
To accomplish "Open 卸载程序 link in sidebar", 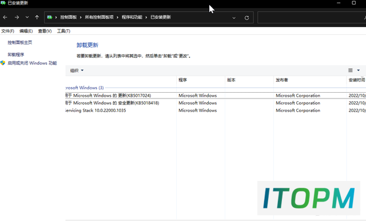I will click(x=16, y=54).
